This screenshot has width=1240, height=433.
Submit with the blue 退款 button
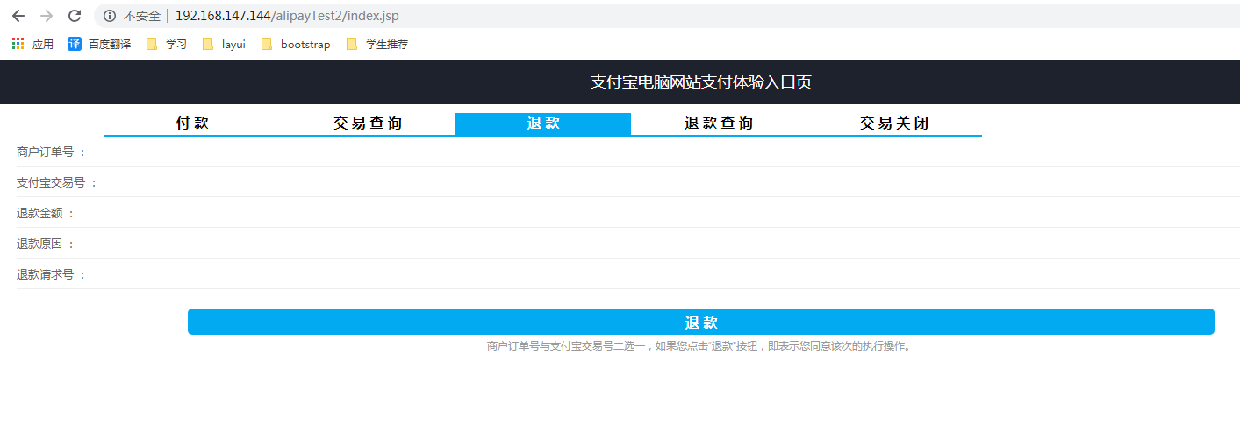[x=701, y=322]
